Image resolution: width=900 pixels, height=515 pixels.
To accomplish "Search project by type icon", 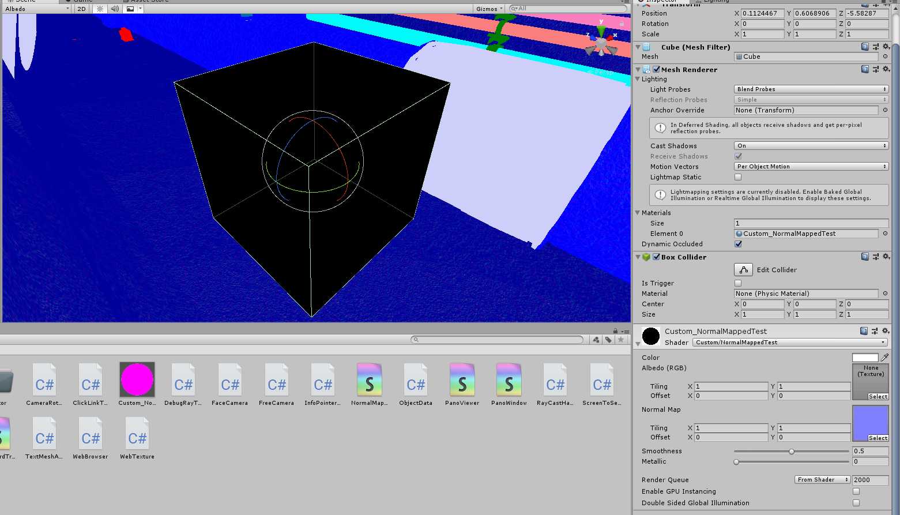I will 596,340.
